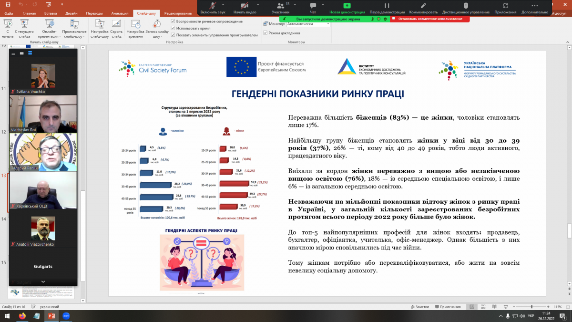The height and width of the screenshot is (322, 572).
Task: Switch to the 'Вставка' ribbon tab
Action: click(x=50, y=14)
